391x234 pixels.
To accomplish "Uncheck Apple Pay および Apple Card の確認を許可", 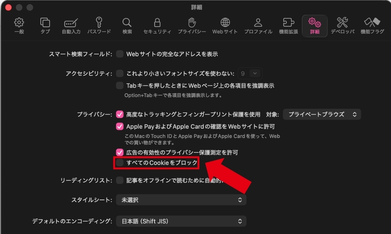I will tap(119, 126).
